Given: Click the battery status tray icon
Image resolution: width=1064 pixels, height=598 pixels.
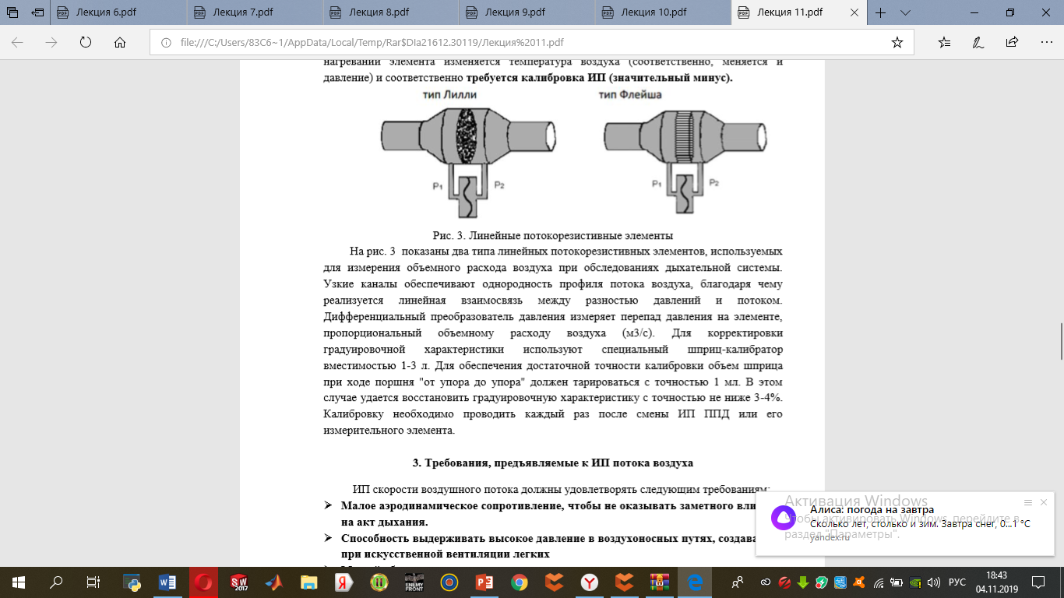Looking at the screenshot, I should click(897, 582).
